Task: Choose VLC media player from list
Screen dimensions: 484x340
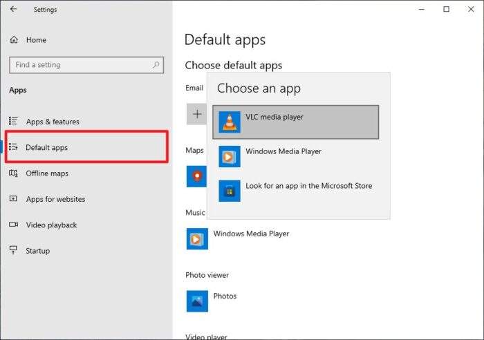Action: [296, 122]
